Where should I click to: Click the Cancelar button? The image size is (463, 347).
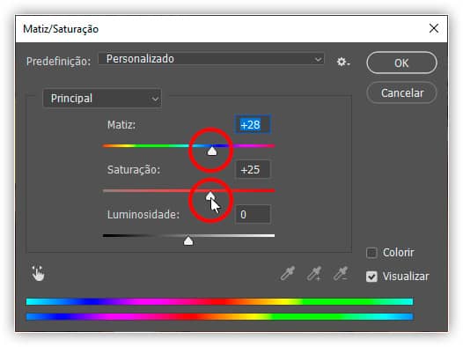pyautogui.click(x=401, y=93)
